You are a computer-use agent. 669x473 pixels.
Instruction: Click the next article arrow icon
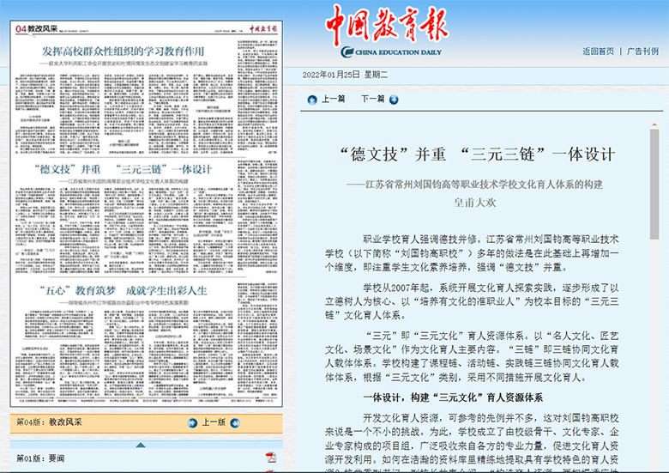point(394,100)
